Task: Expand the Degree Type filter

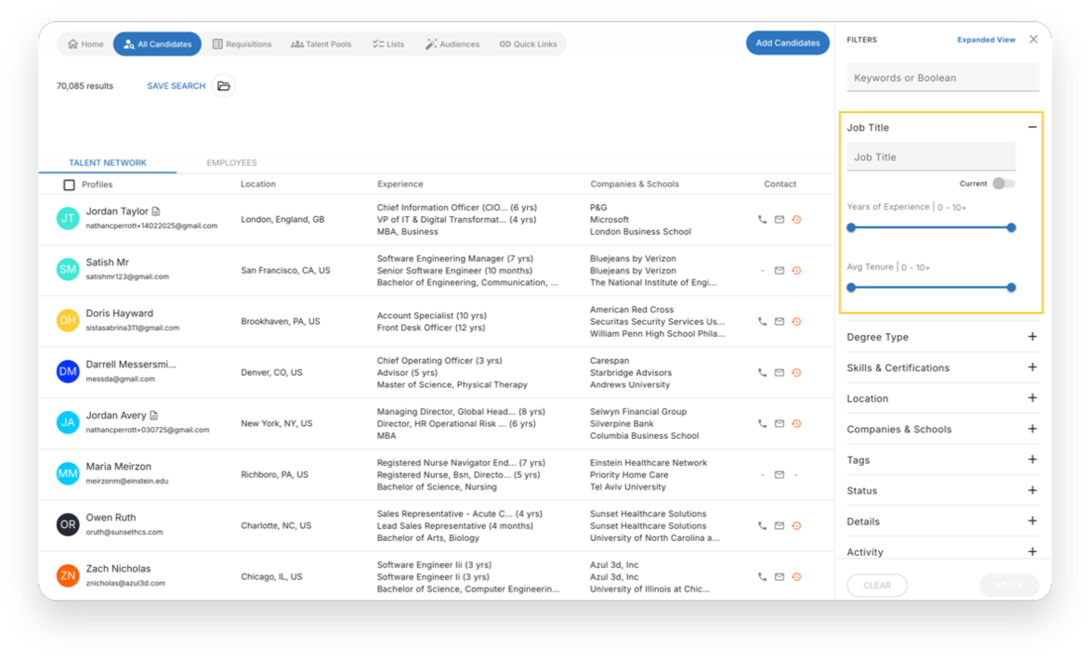Action: (1032, 337)
